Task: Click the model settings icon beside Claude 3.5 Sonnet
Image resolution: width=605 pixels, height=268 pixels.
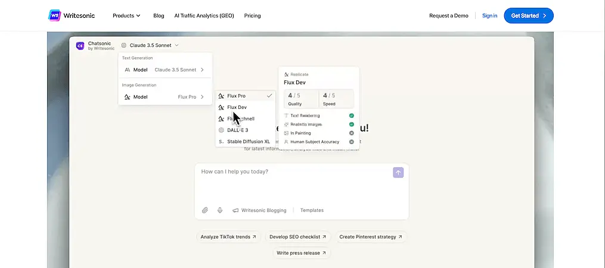Action: [124, 45]
